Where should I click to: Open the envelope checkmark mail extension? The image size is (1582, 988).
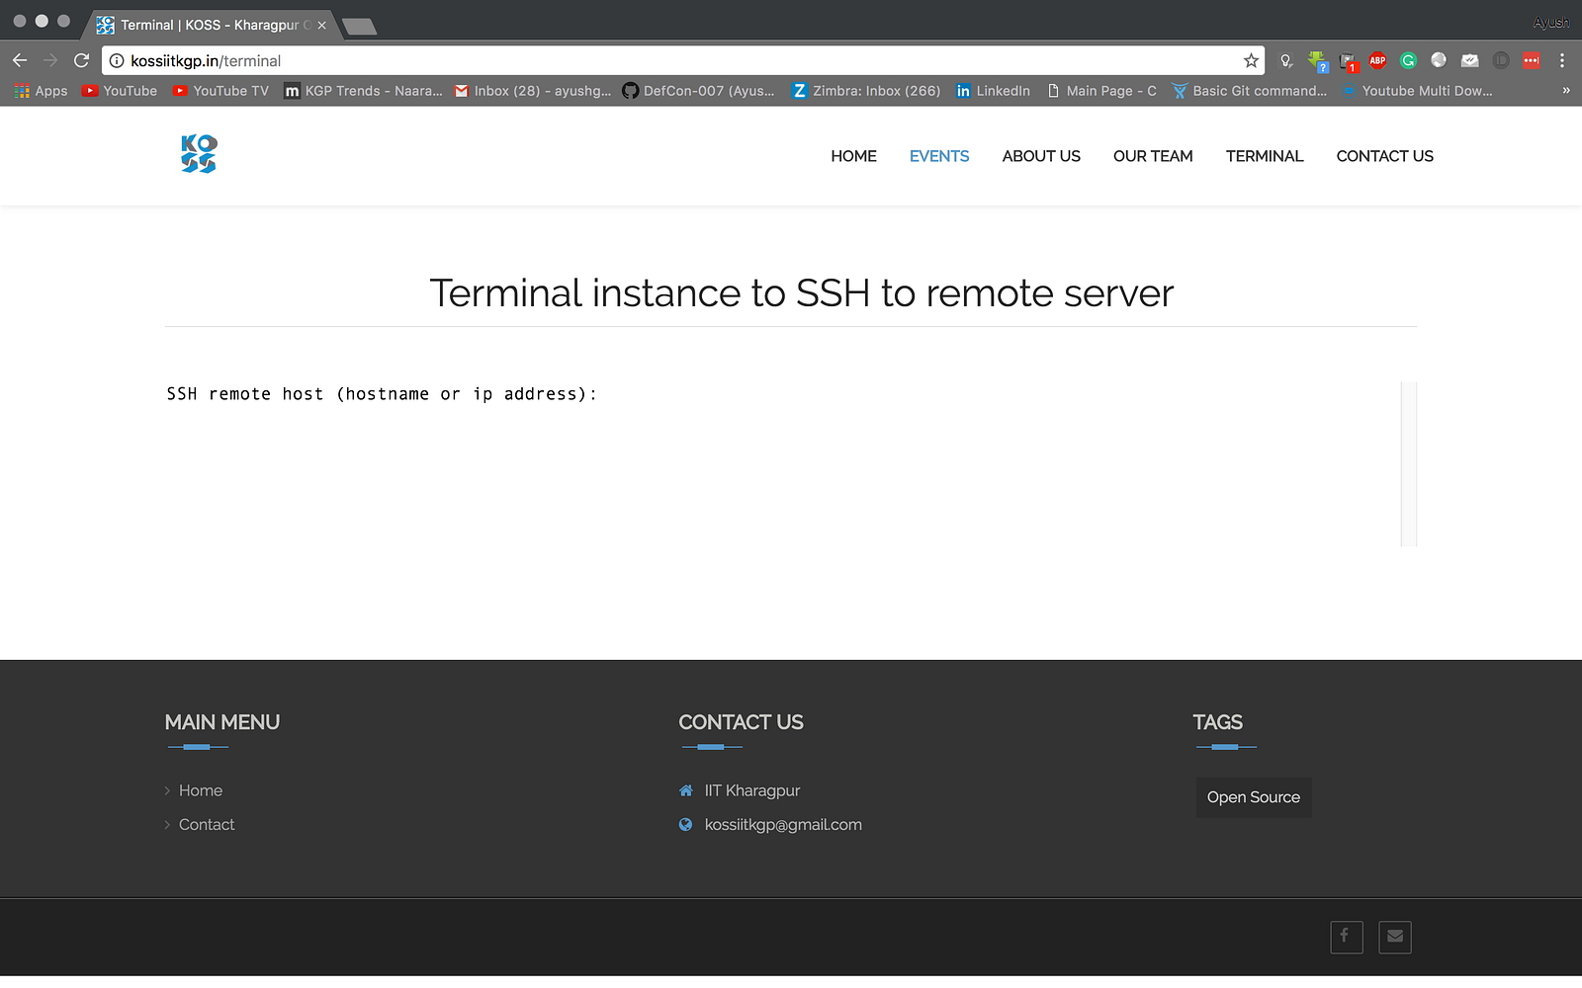pos(1470,60)
